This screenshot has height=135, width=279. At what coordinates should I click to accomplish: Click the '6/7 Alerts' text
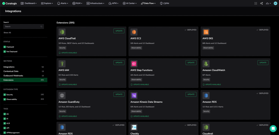click(x=207, y=75)
